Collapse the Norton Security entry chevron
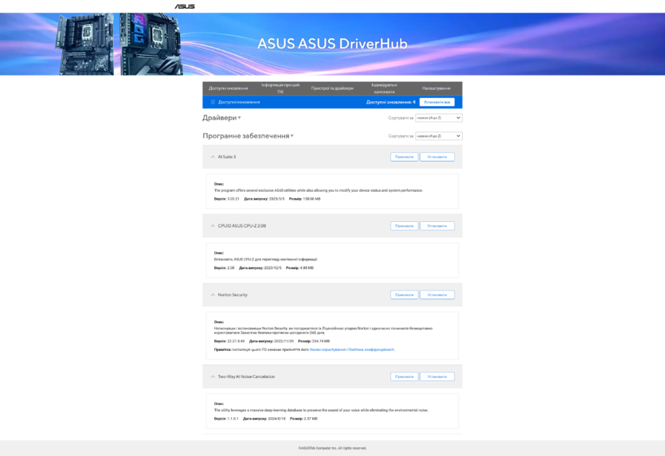 [x=213, y=295]
